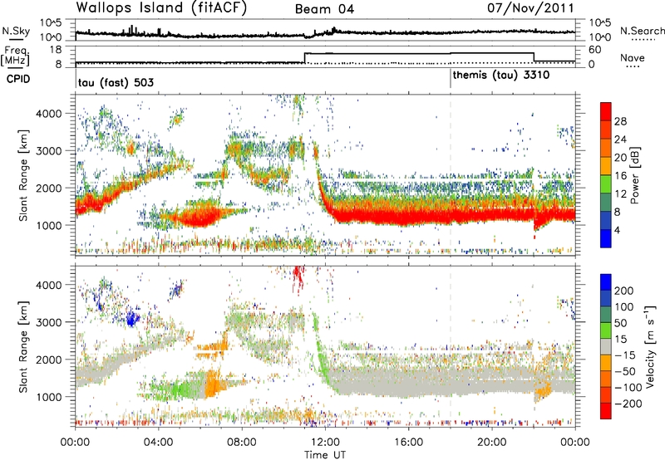Image resolution: width=665 pixels, height=460 pixels.
Task: Click the power panel 'Slant Range [km]' label
Action: (x=23, y=175)
